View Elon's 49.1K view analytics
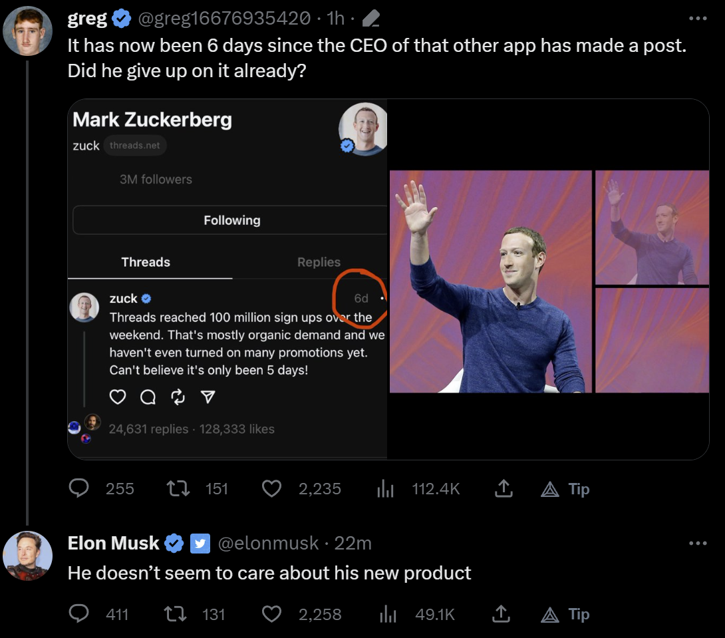The image size is (725, 638). [x=386, y=615]
